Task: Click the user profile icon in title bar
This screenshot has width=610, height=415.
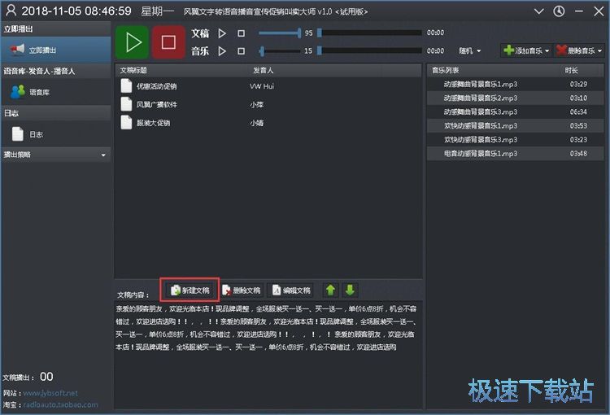Action: tap(11, 11)
